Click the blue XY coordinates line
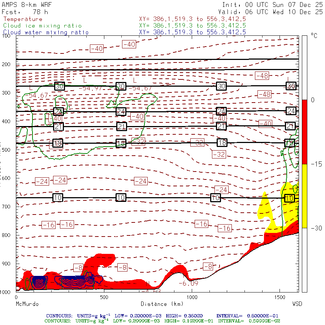This screenshot has width=325, height=325. click(x=192, y=32)
